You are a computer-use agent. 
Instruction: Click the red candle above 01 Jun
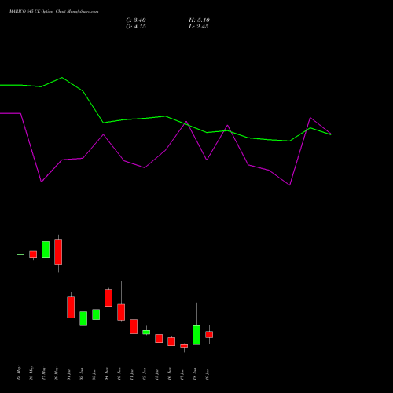tap(71, 307)
